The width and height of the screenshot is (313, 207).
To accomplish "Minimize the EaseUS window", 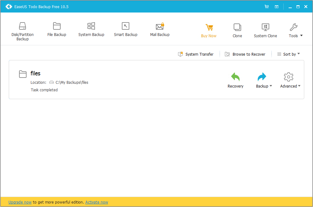I will click(290, 7).
